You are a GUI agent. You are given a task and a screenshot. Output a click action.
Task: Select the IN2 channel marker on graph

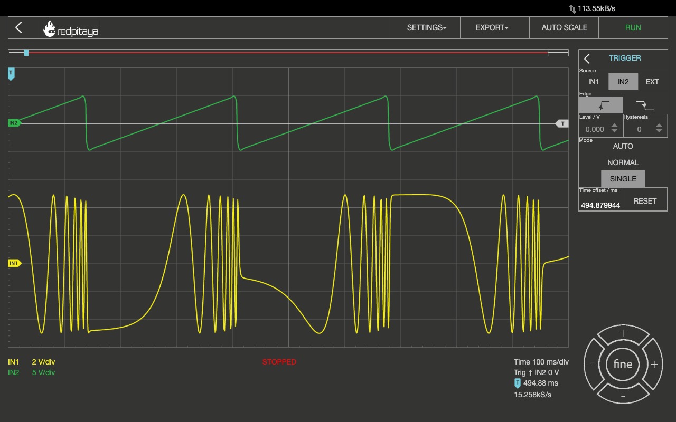point(14,123)
